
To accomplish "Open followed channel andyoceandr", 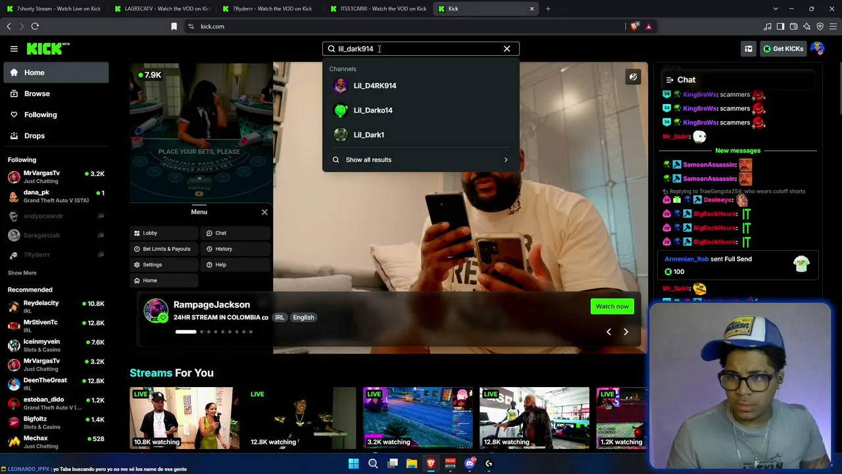I will 56,216.
